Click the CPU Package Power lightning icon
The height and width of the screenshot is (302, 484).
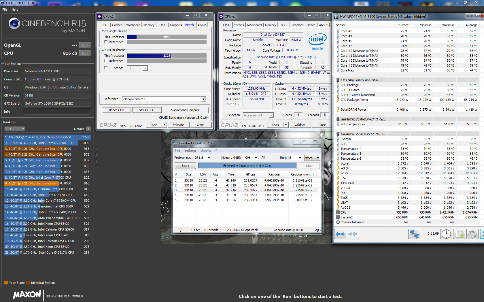coord(338,100)
